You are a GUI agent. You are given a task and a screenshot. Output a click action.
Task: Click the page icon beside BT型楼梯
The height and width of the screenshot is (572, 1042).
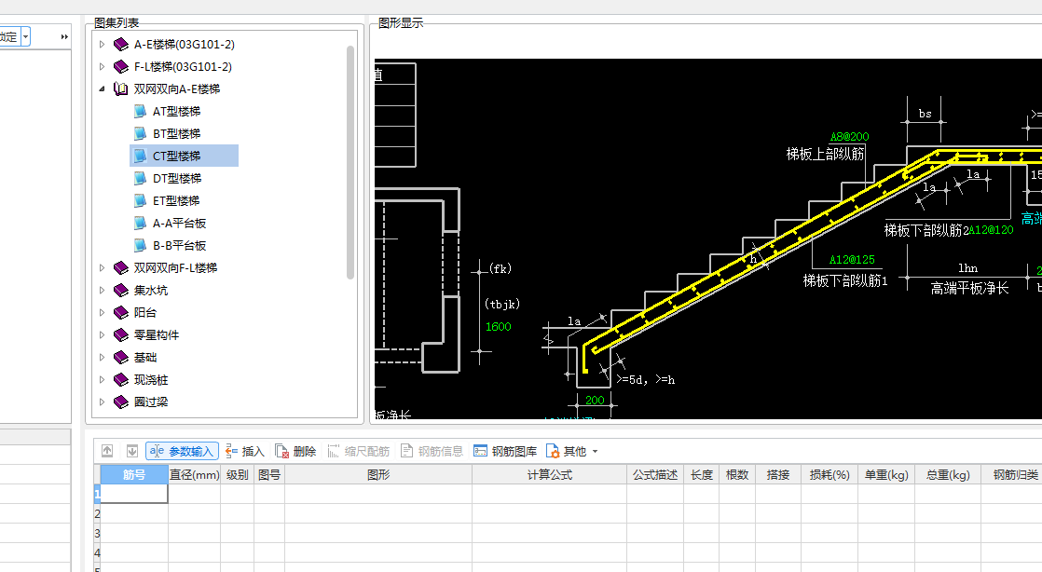pos(140,133)
